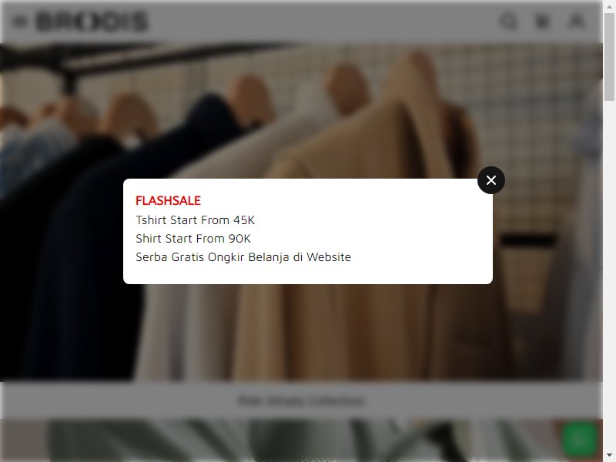Open the user account icon
This screenshot has height=462, width=616.
576,21
